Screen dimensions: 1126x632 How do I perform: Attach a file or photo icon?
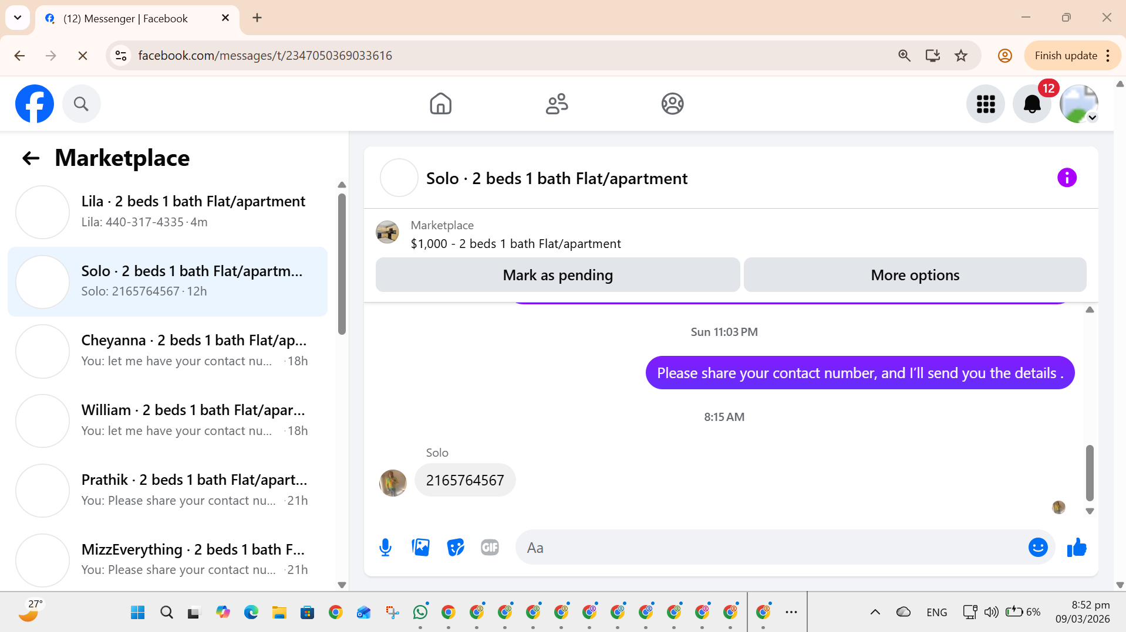coord(420,548)
